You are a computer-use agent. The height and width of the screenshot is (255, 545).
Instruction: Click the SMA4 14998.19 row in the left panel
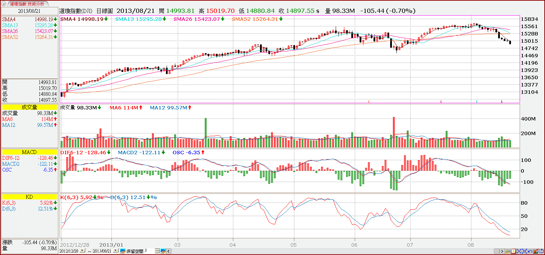30,19
